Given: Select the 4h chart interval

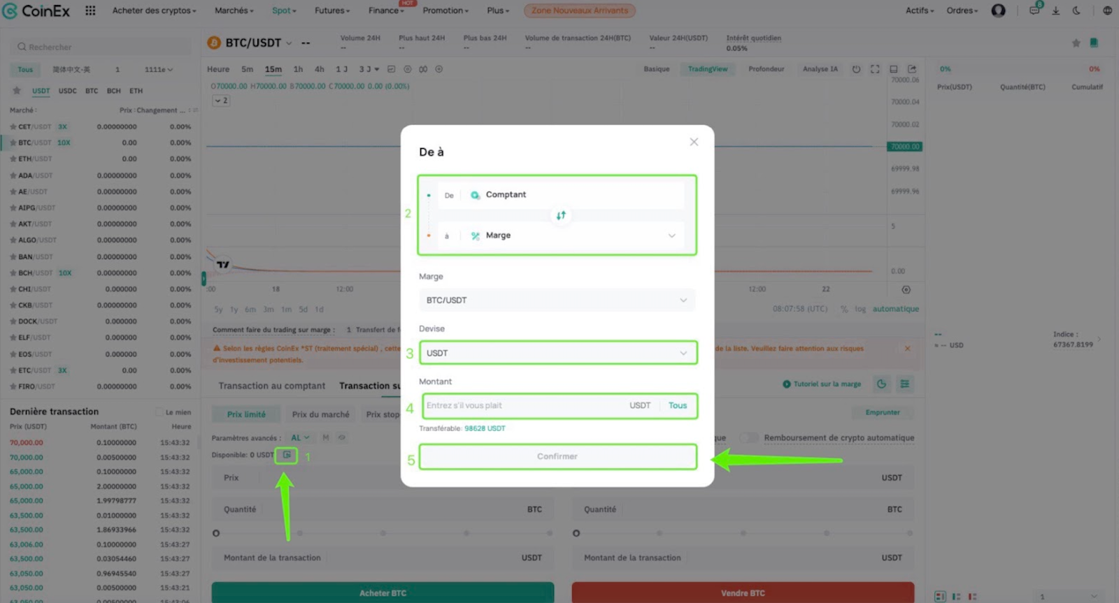Looking at the screenshot, I should click(320, 69).
